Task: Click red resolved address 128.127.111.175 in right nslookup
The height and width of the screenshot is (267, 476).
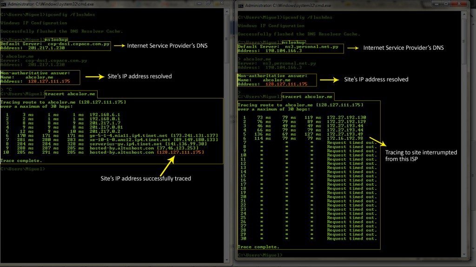Action: tap(286, 84)
